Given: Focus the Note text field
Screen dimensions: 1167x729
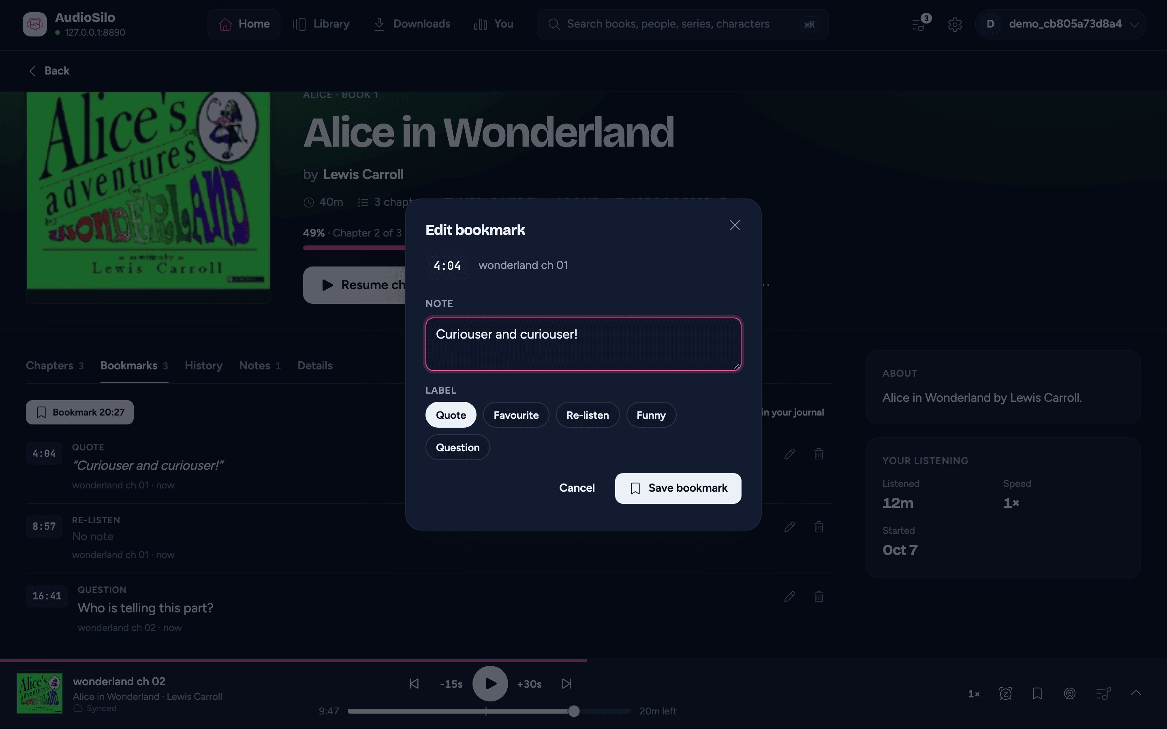Looking at the screenshot, I should [x=583, y=344].
